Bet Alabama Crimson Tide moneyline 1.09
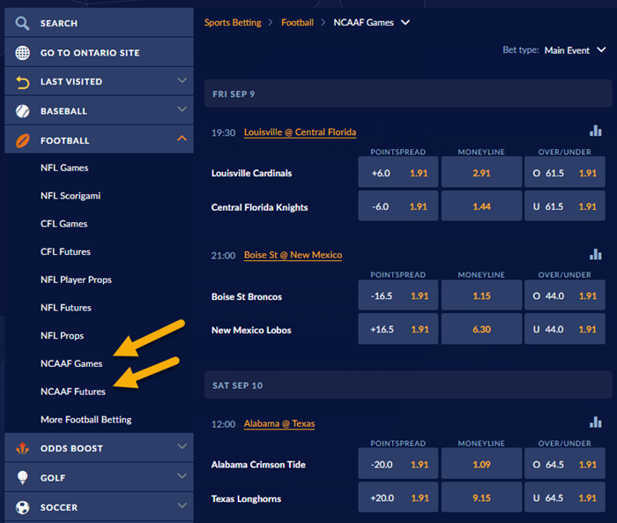 [481, 464]
